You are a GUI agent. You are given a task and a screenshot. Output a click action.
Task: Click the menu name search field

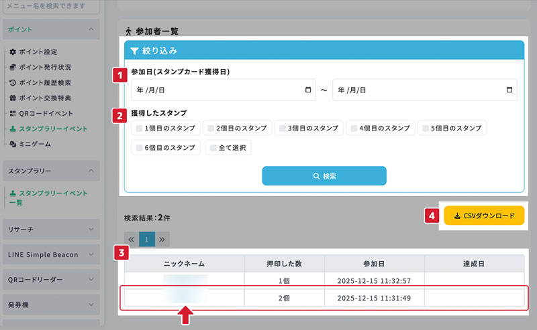pos(50,7)
